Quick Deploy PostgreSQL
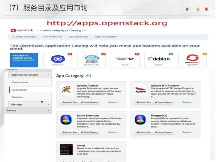The width and height of the screenshot is (216, 162). pos(163,132)
